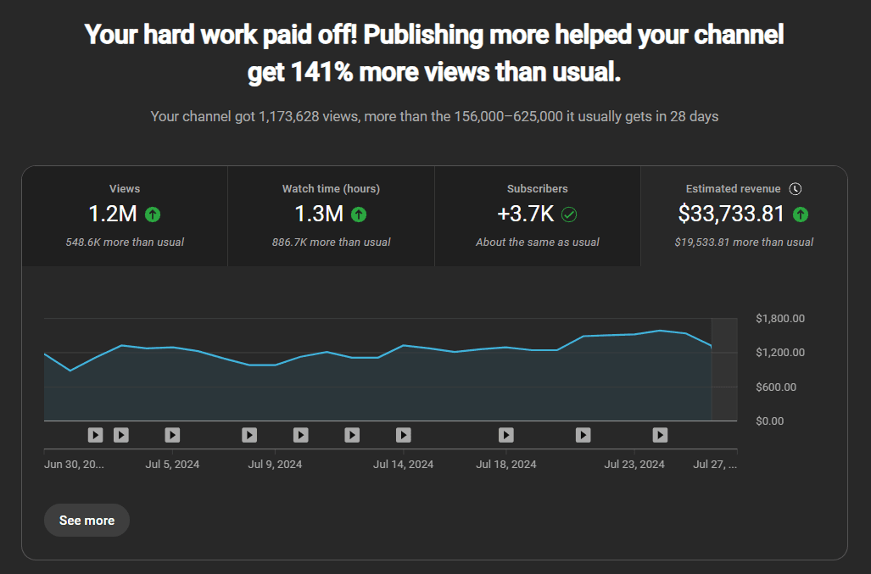
Task: Select the Subscribers metric tab
Action: click(537, 215)
